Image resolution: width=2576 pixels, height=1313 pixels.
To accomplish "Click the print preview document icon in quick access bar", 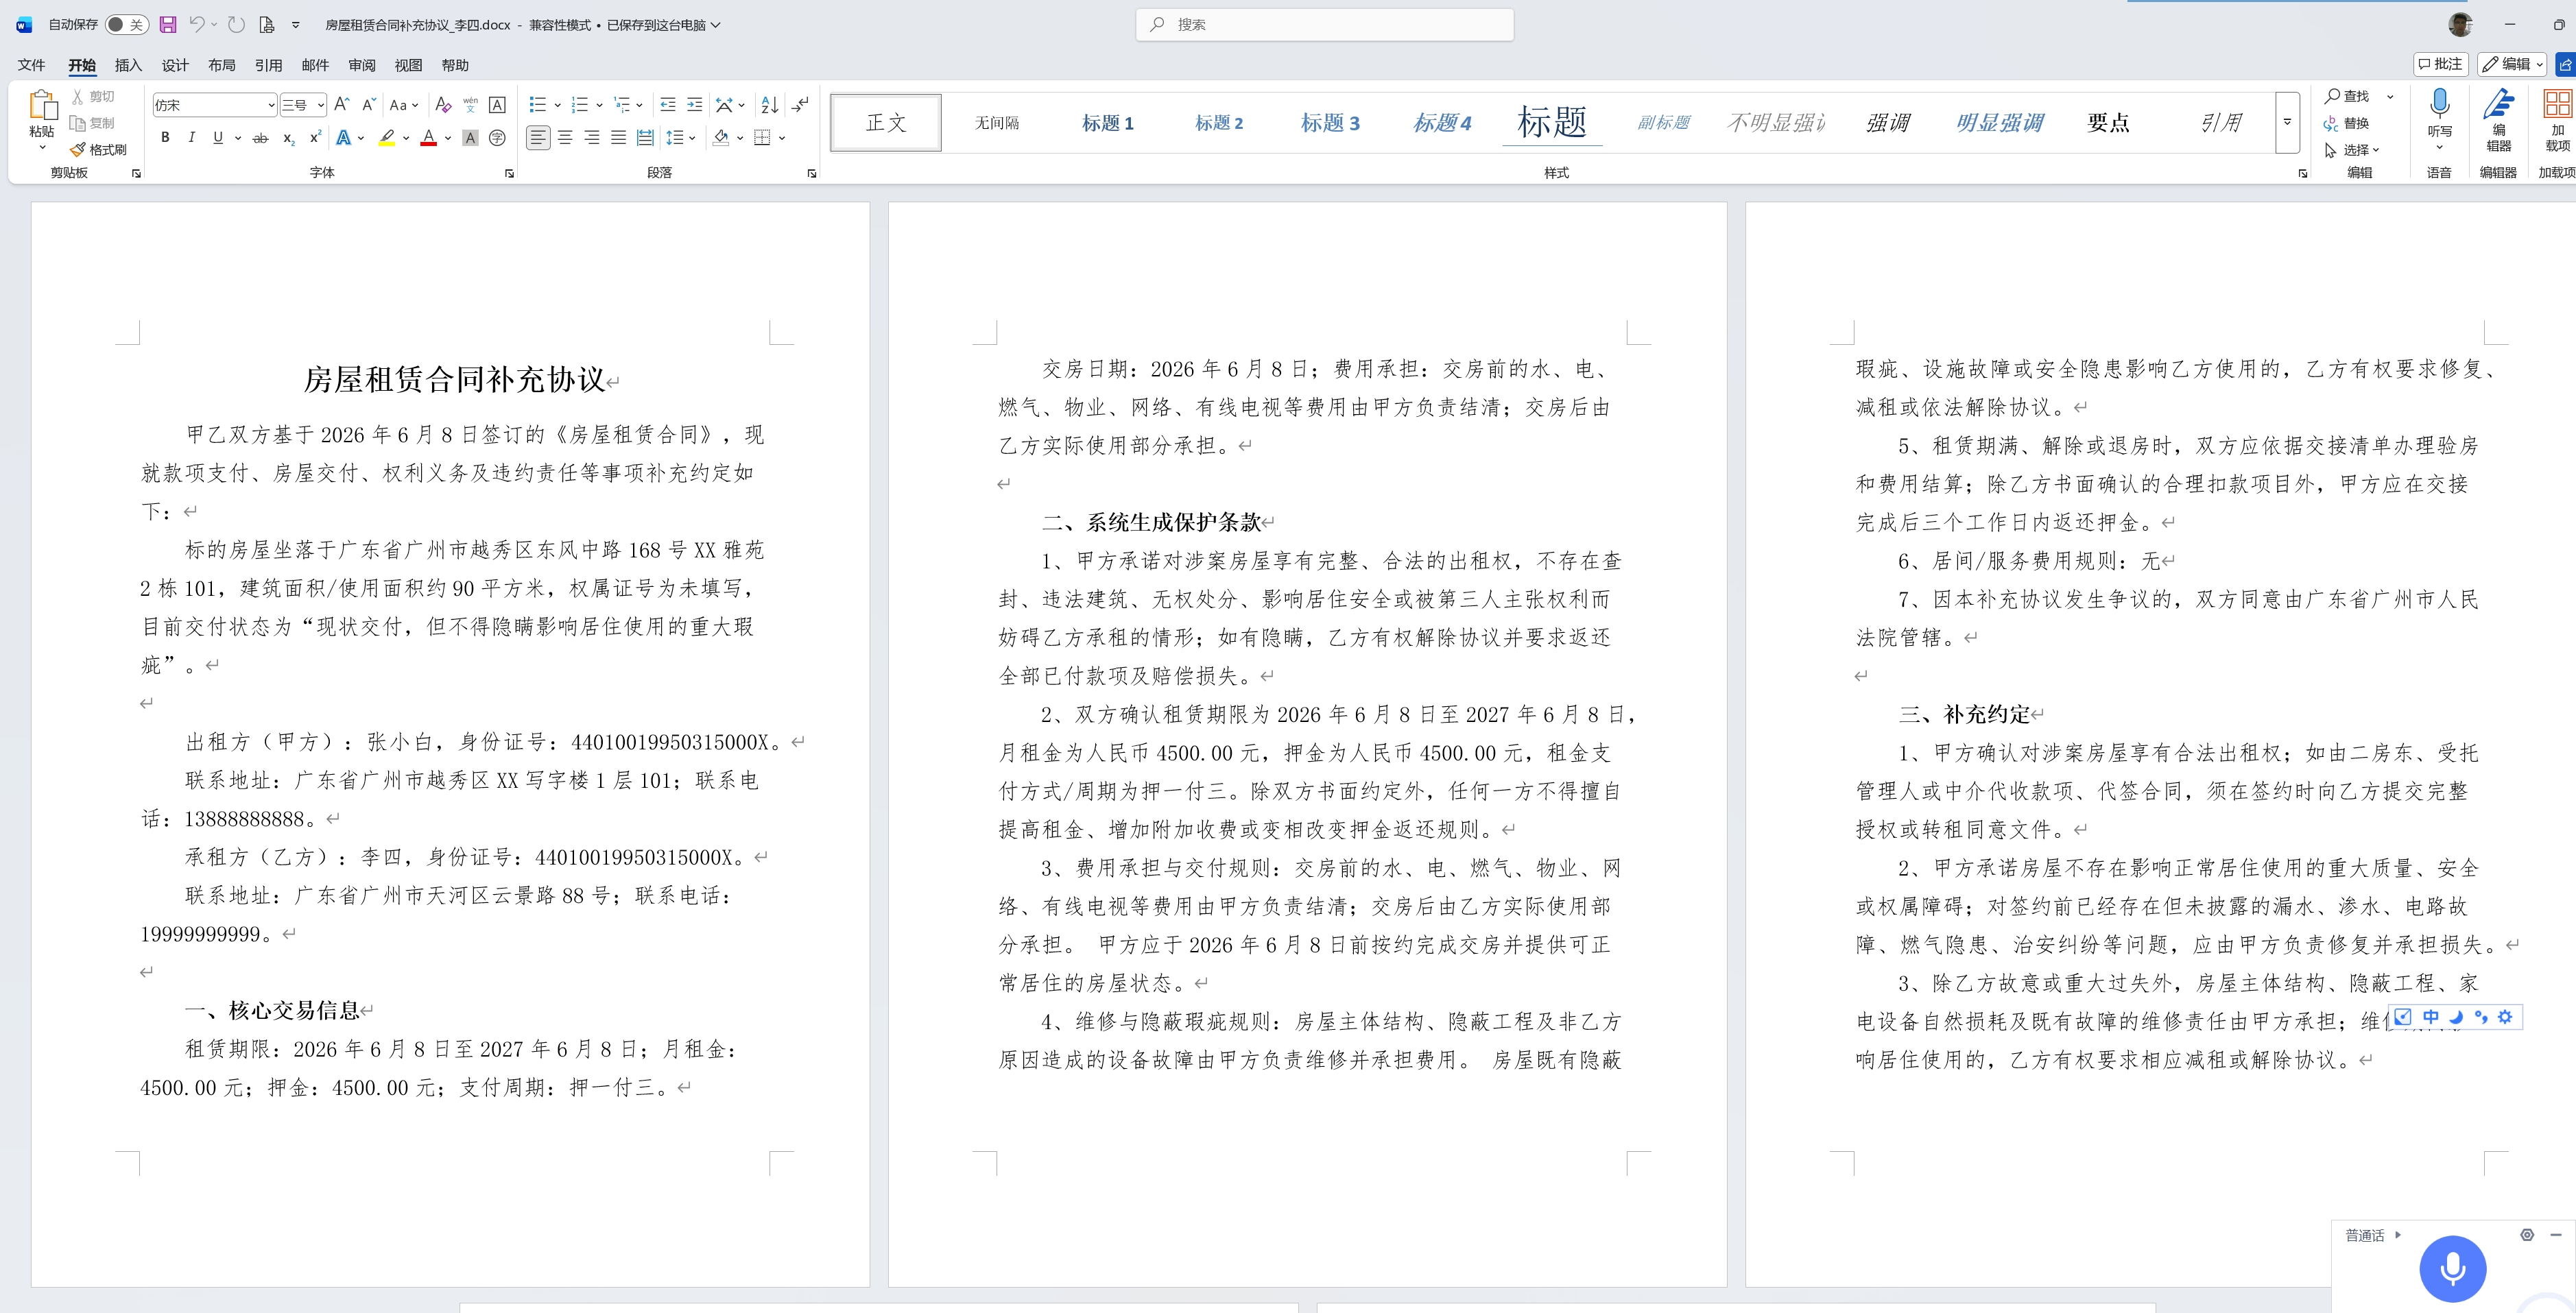I will click(x=267, y=24).
